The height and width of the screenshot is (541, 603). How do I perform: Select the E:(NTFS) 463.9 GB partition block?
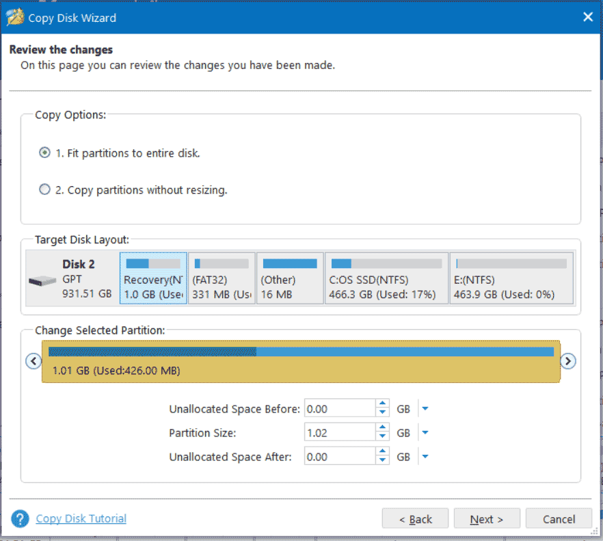pos(511,278)
